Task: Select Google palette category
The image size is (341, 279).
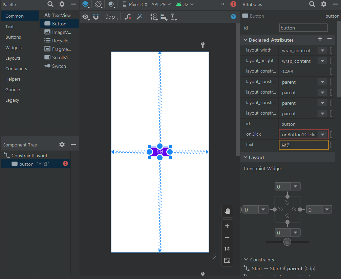Action: coord(20,89)
